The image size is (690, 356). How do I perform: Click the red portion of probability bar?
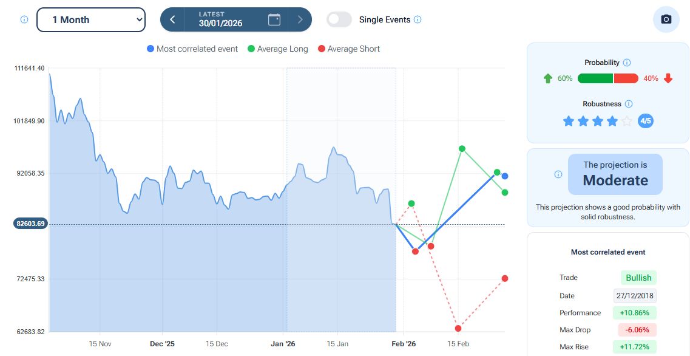[x=626, y=78]
